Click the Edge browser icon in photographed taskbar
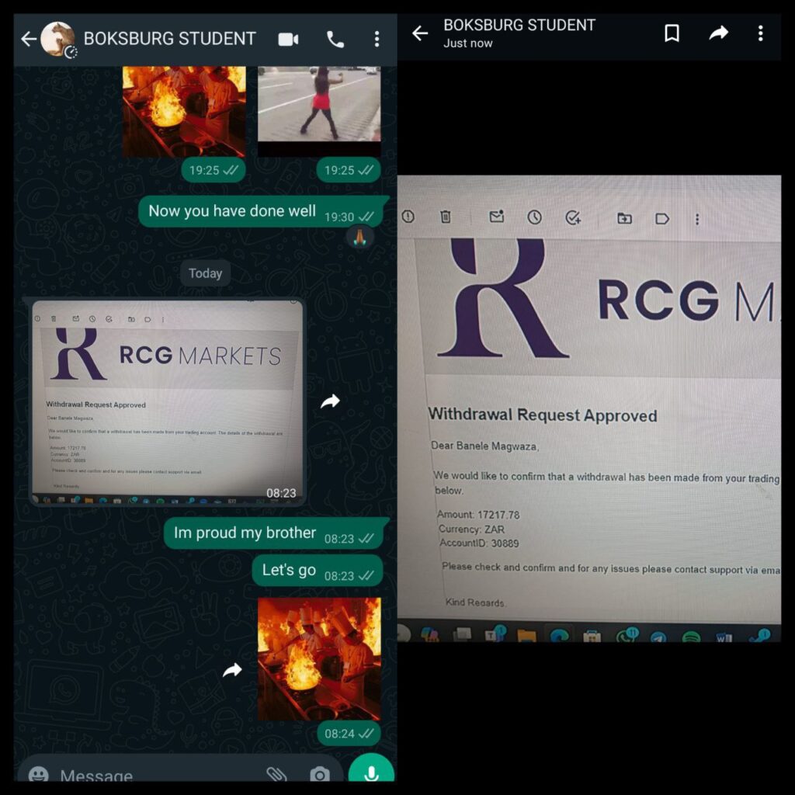 [559, 635]
